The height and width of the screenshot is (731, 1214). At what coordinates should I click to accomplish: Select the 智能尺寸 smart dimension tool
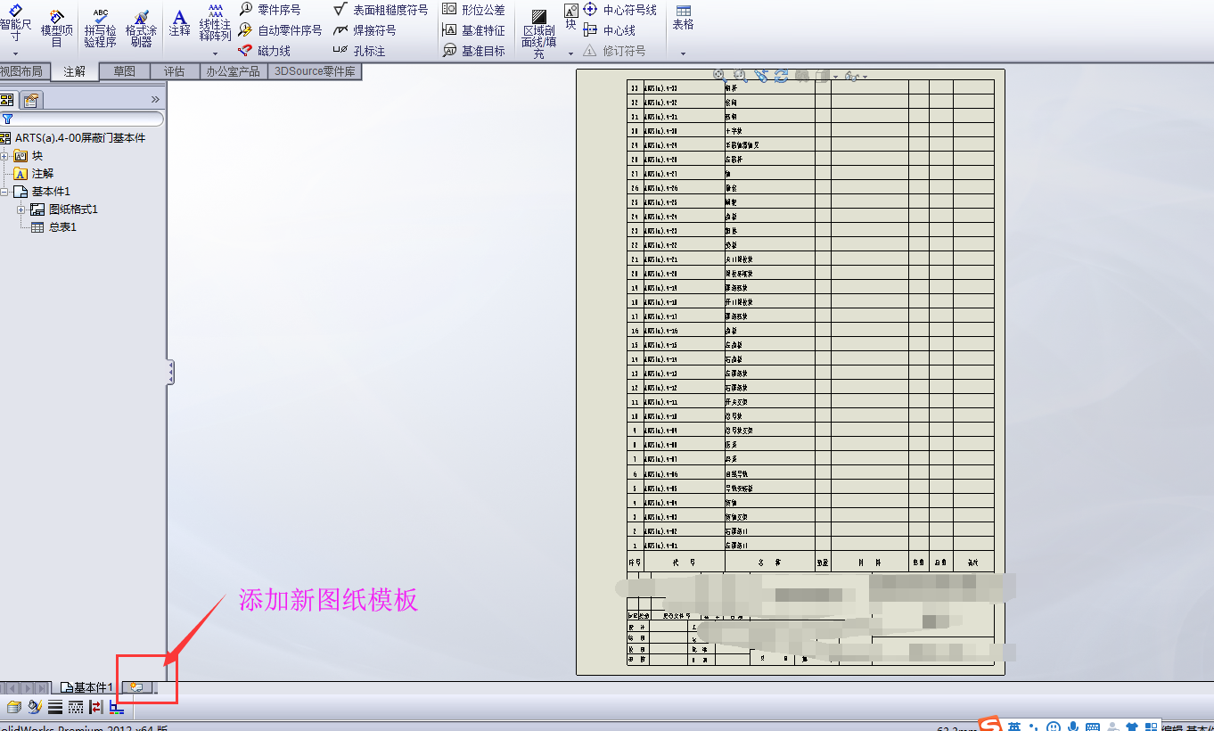click(15, 21)
